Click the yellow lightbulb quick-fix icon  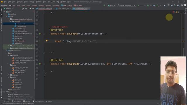47,41
